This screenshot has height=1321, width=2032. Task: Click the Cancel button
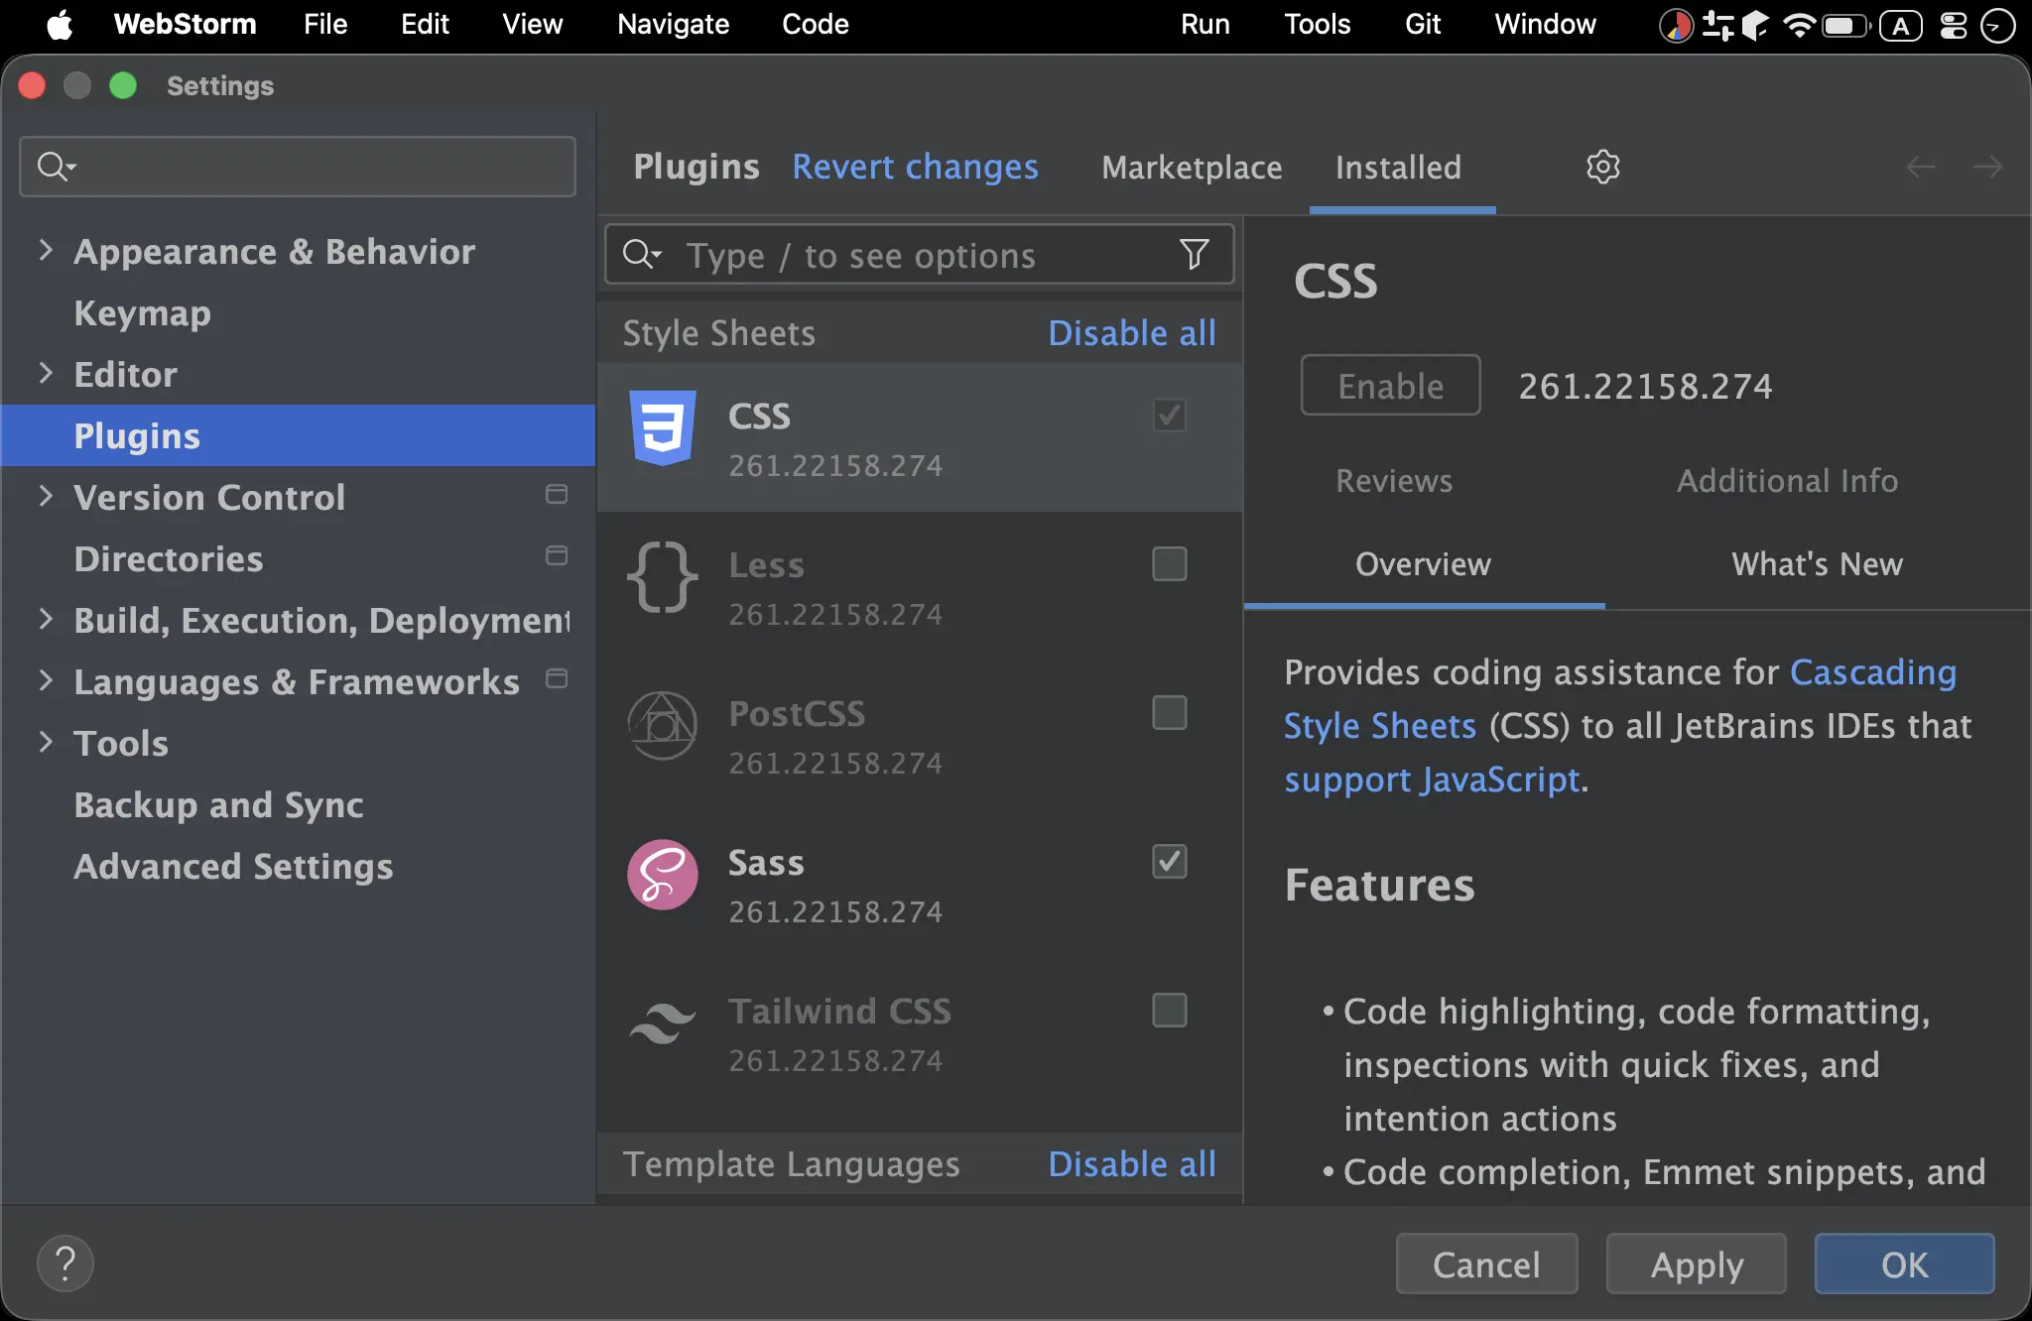(1487, 1263)
